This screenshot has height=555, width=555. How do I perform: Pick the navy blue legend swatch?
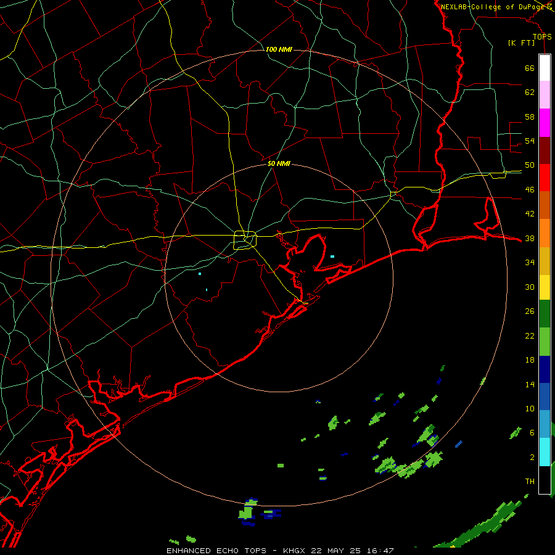[545, 369]
